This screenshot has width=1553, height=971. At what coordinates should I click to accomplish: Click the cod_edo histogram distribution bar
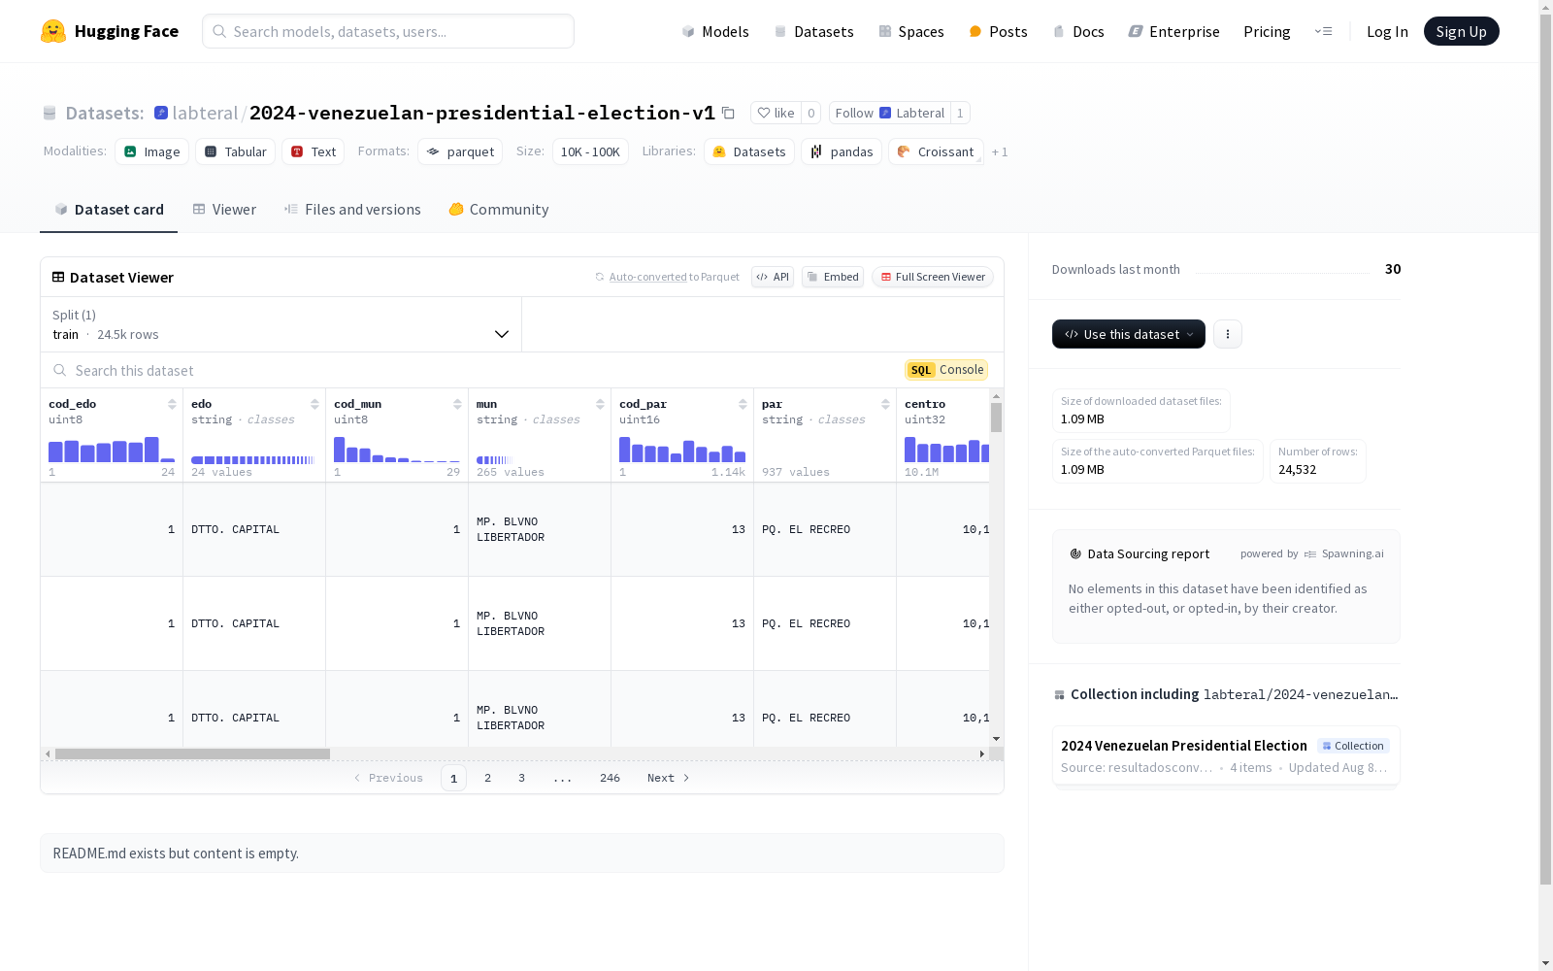112,450
